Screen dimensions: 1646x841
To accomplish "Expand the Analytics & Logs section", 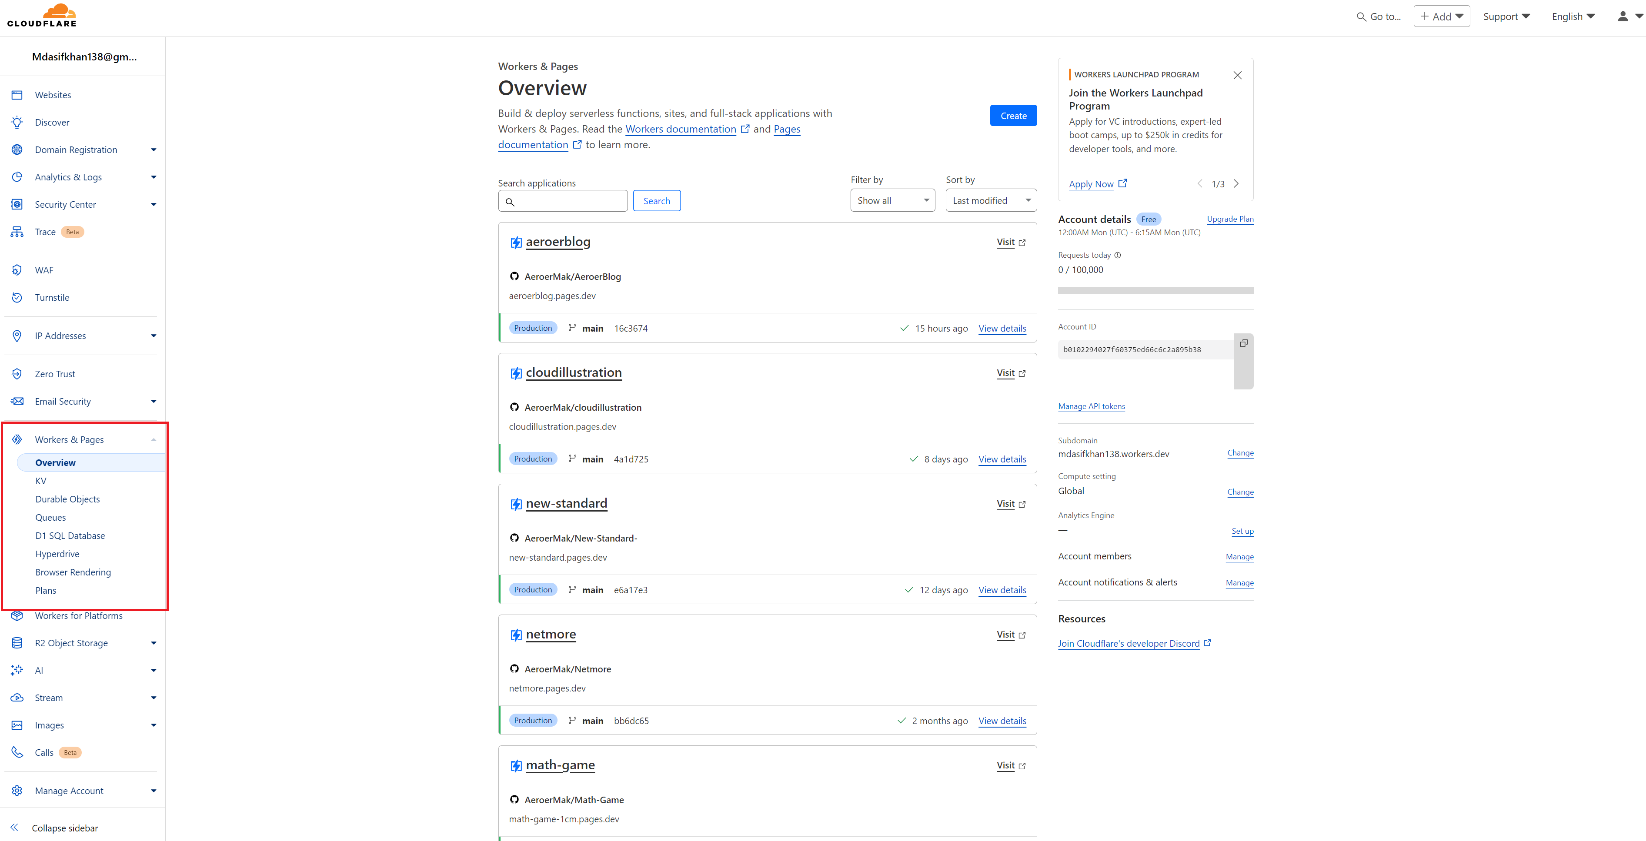I will click(154, 177).
